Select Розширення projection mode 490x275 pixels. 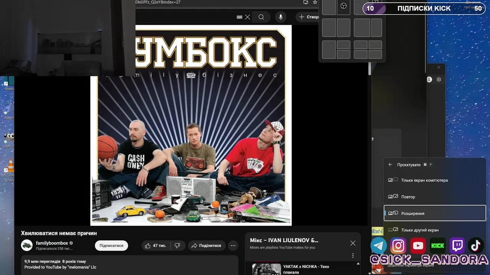[x=435, y=213]
